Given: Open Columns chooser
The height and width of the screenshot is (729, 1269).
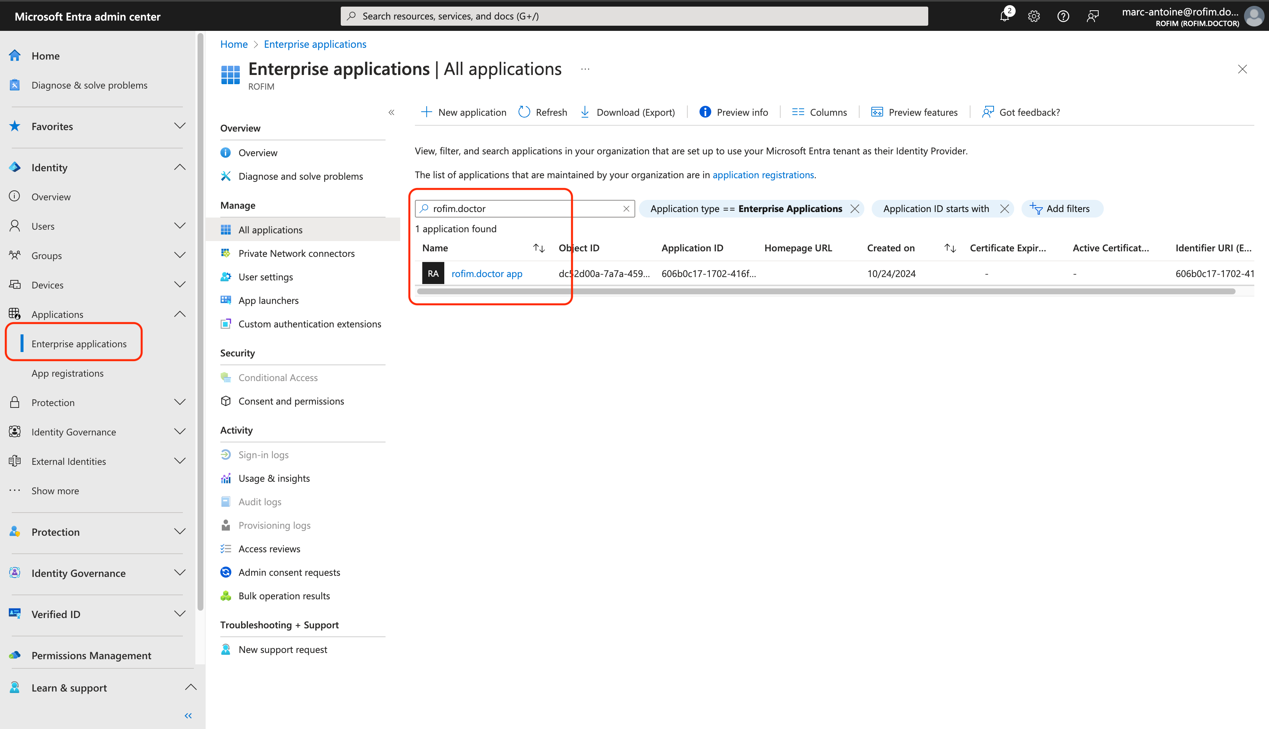Looking at the screenshot, I should coord(819,112).
